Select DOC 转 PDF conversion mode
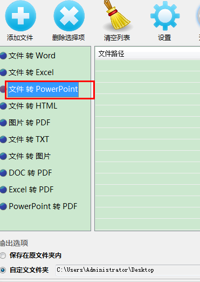Screen dimensions: 200x282 pyautogui.click(x=30, y=173)
